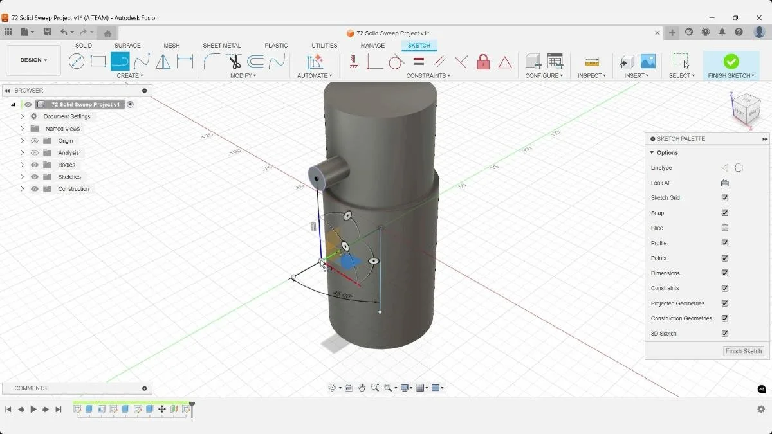Switch to the SURFACE tab
Screen dimensions: 772x434
coord(127,46)
